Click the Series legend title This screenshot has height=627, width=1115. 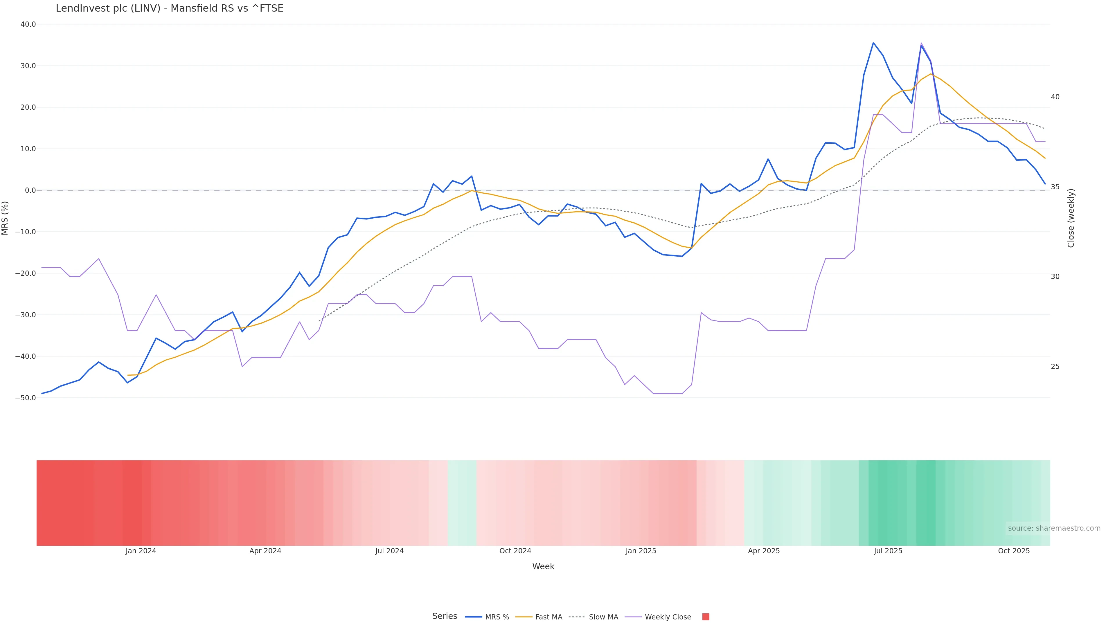[x=445, y=616]
